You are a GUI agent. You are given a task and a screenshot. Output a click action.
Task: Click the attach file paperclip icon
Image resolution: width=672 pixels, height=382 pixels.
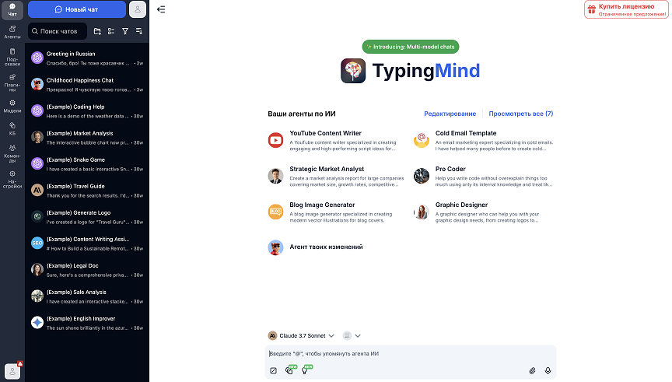click(x=532, y=371)
